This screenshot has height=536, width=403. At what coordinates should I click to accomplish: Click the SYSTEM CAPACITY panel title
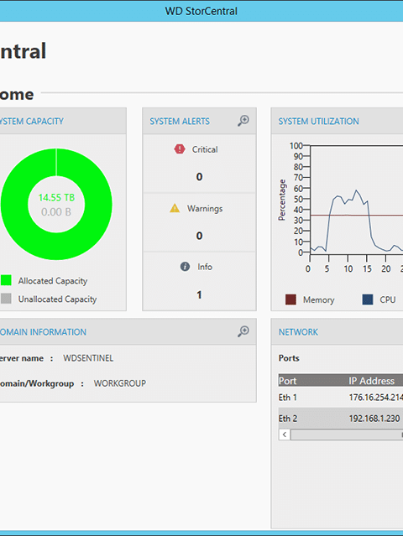click(32, 122)
